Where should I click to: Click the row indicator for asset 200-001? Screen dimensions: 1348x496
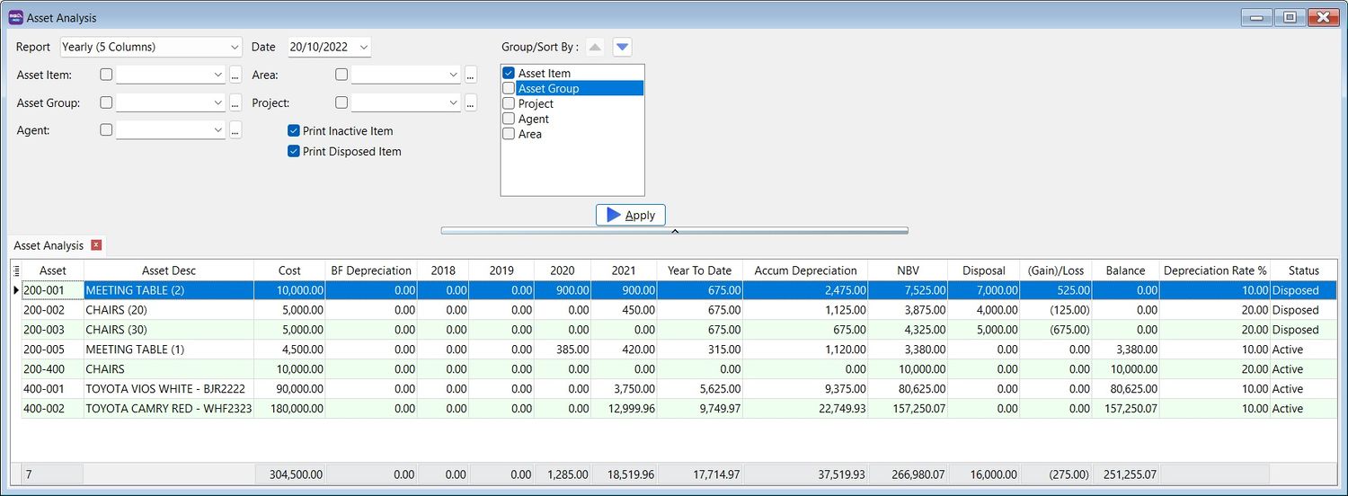(x=15, y=290)
